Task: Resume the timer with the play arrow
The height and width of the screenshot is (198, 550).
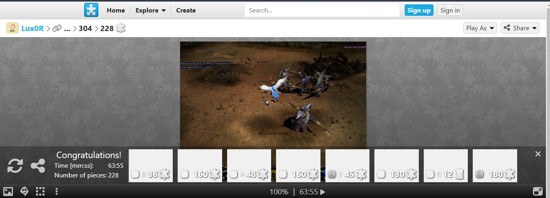Action: pos(323,192)
